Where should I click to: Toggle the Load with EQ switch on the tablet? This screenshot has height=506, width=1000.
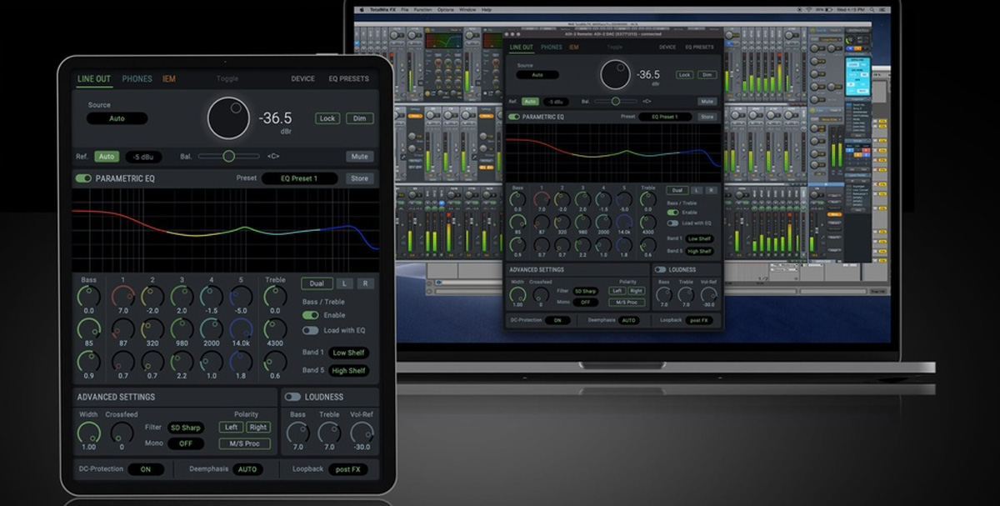[310, 331]
